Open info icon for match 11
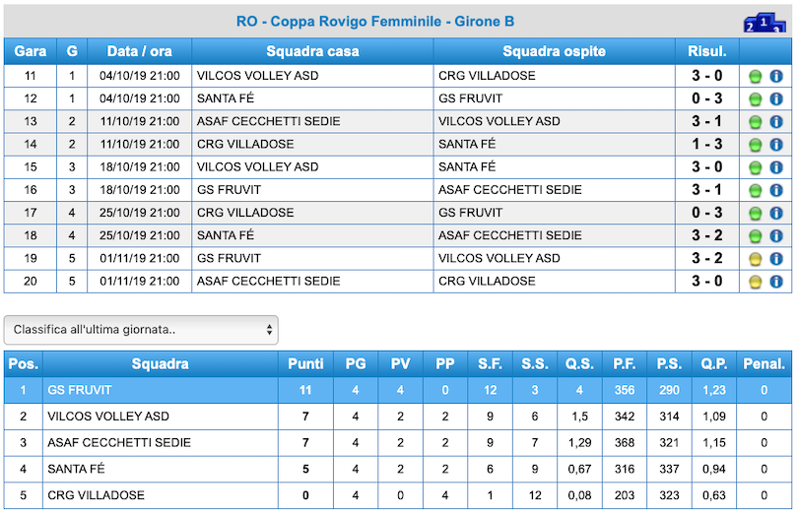The image size is (798, 515). (x=776, y=77)
